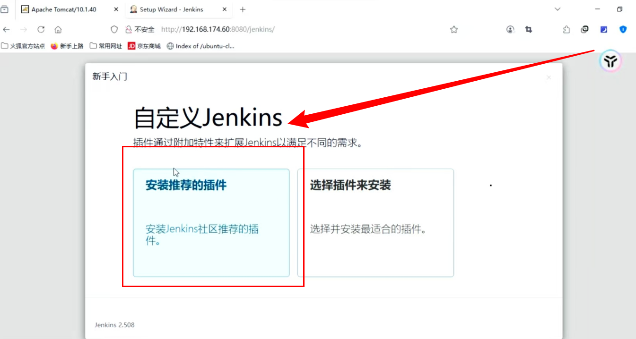The width and height of the screenshot is (636, 339).
Task: Close the Setup Wizard - Jenkins tab
Action: pos(226,9)
